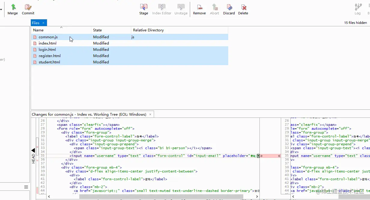Select the register.html file row
Image resolution: width=370 pixels, height=200 pixels.
(x=129, y=56)
